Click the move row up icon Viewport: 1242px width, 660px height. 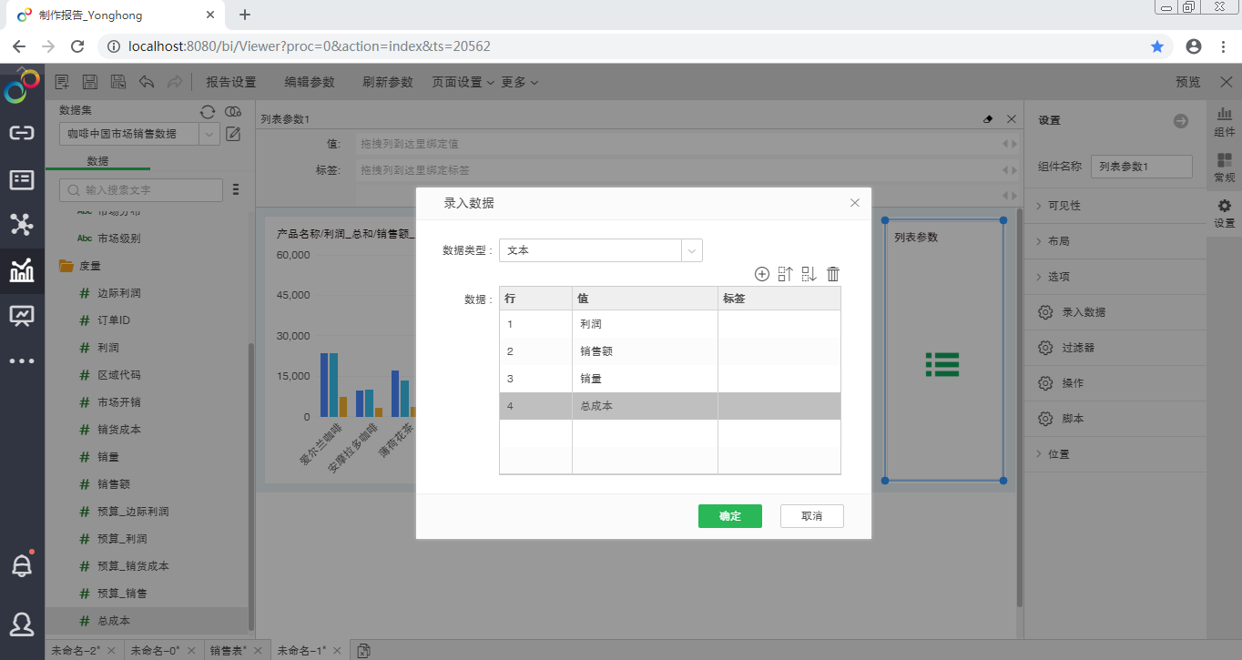pyautogui.click(x=786, y=274)
